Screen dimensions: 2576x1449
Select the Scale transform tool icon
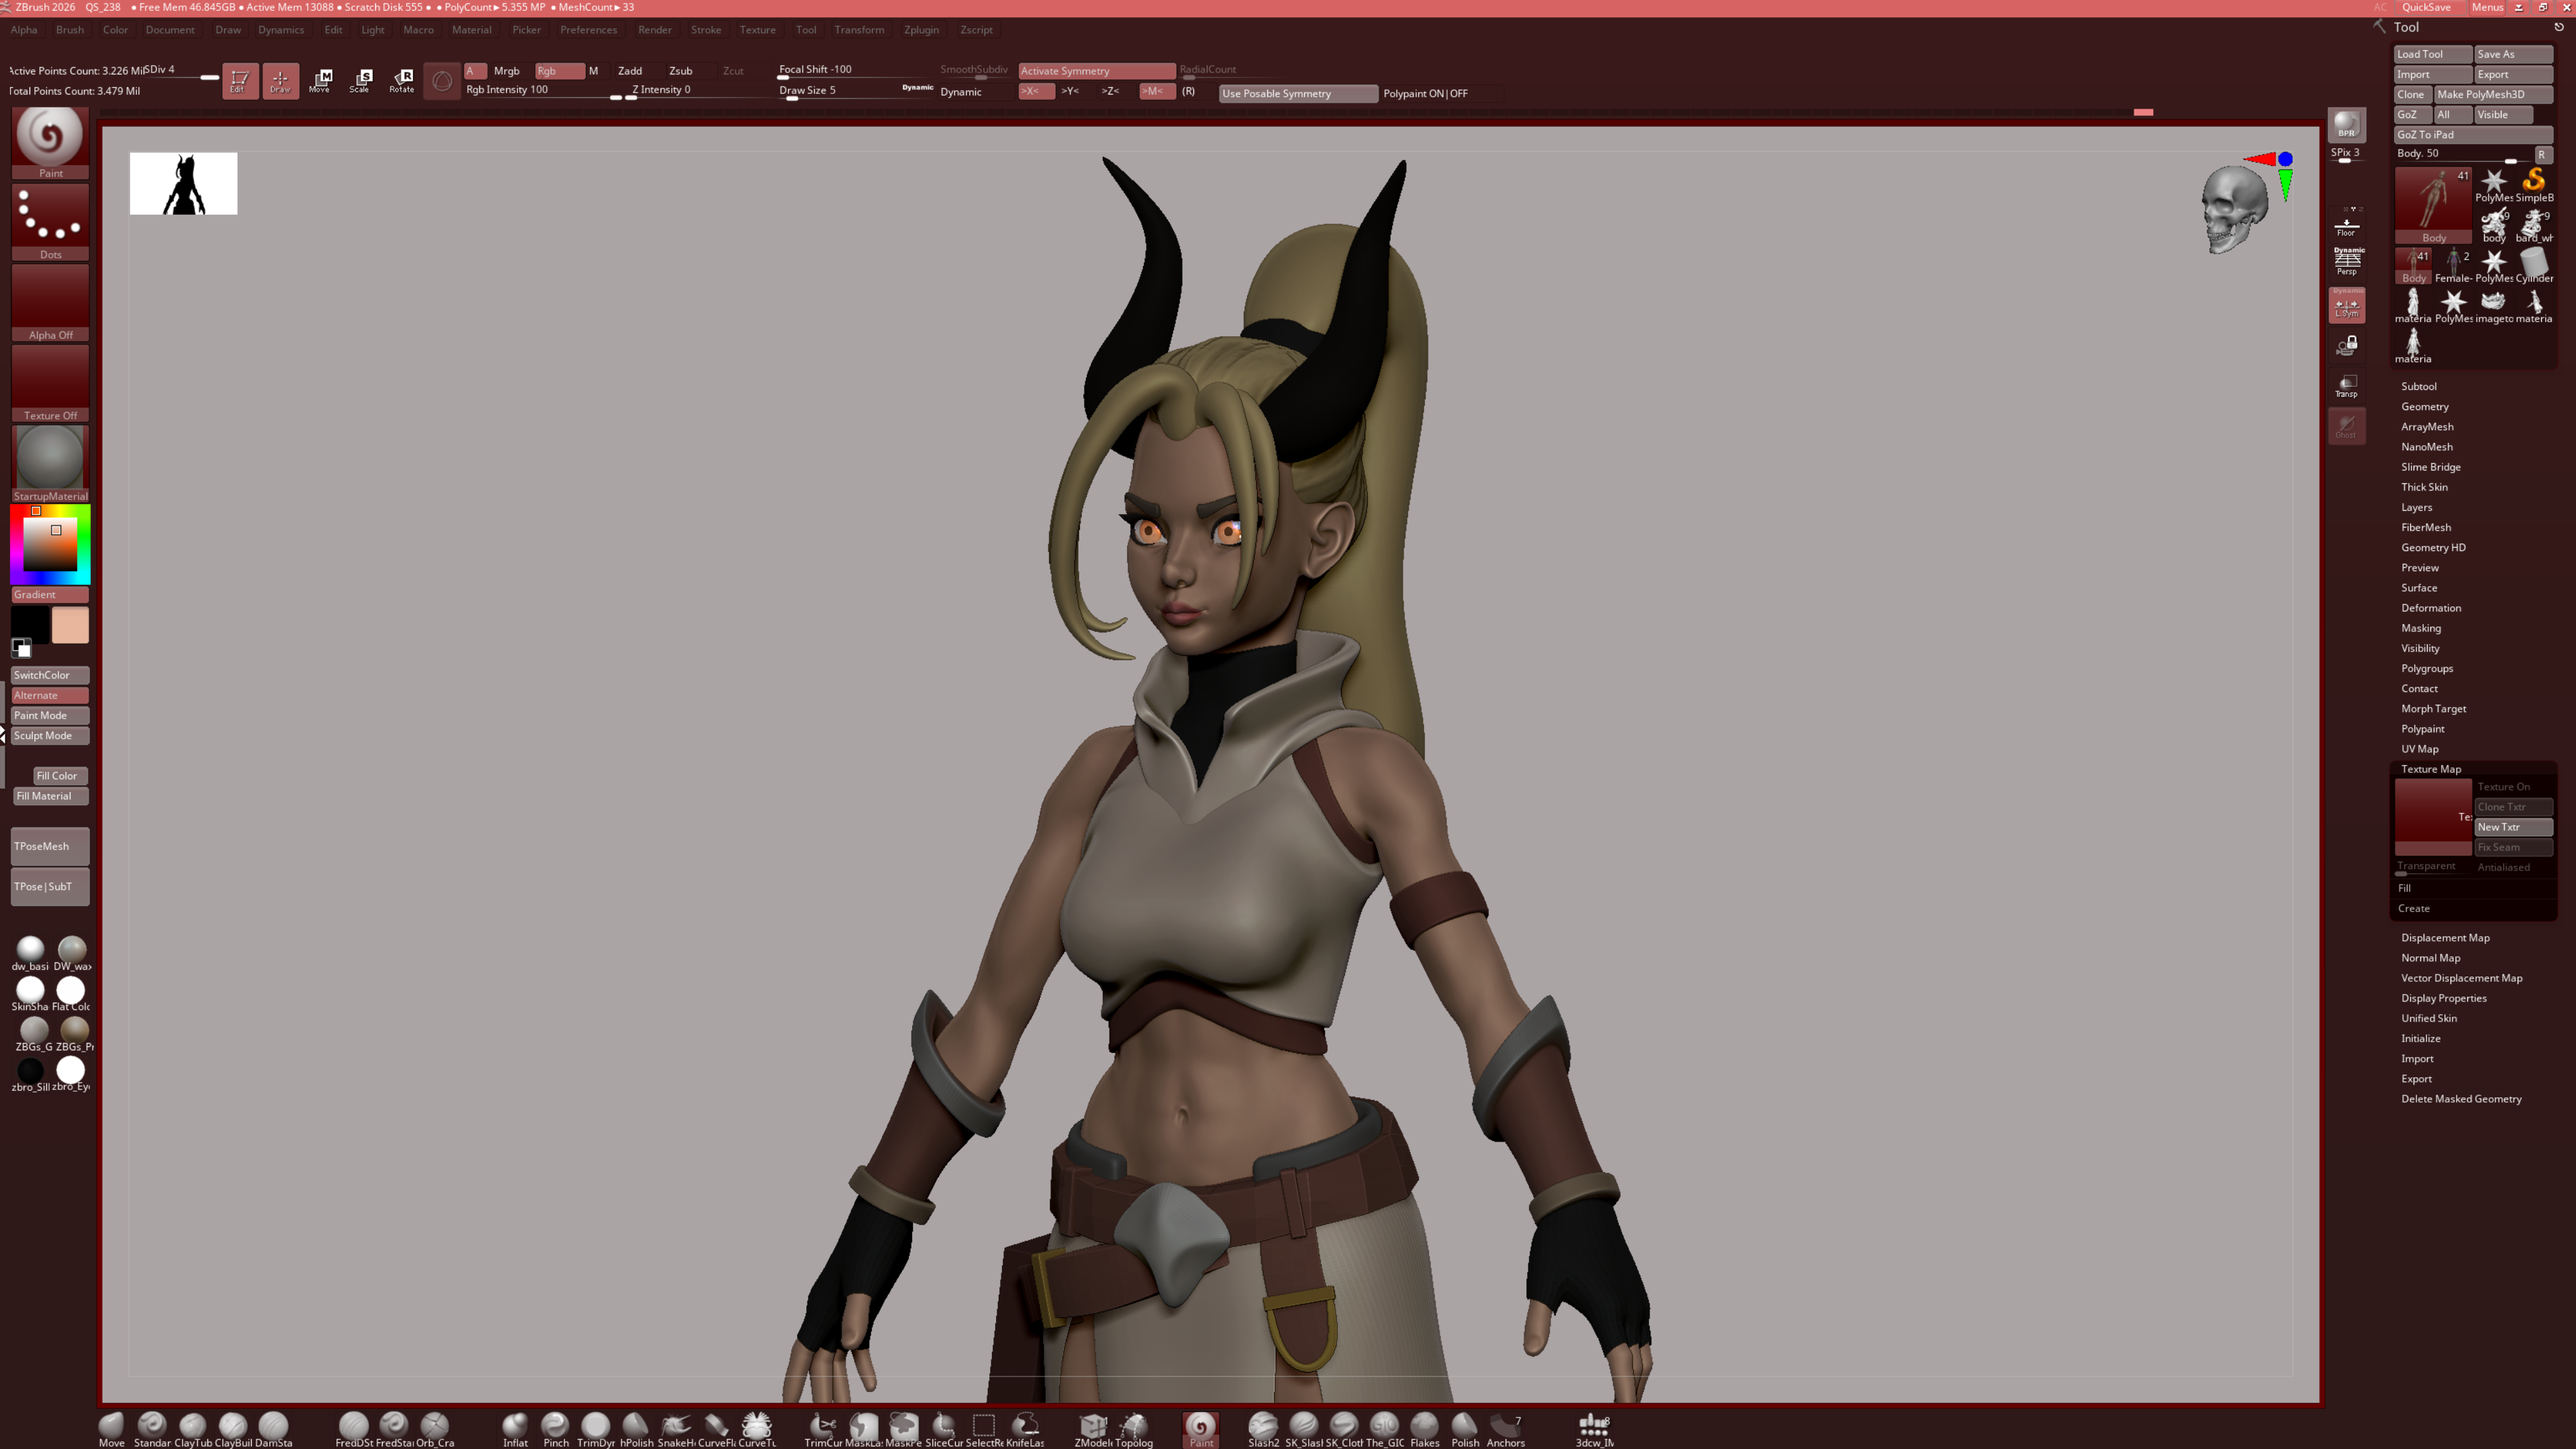(361, 80)
